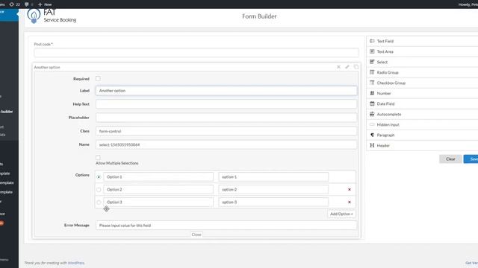Click the option-1 value input
Screen dimensions: 478x268
[x=273, y=177]
